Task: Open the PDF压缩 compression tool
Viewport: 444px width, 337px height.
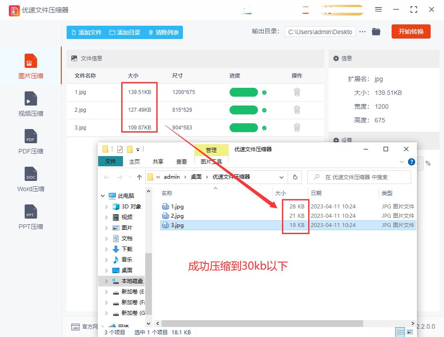Action: click(31, 141)
